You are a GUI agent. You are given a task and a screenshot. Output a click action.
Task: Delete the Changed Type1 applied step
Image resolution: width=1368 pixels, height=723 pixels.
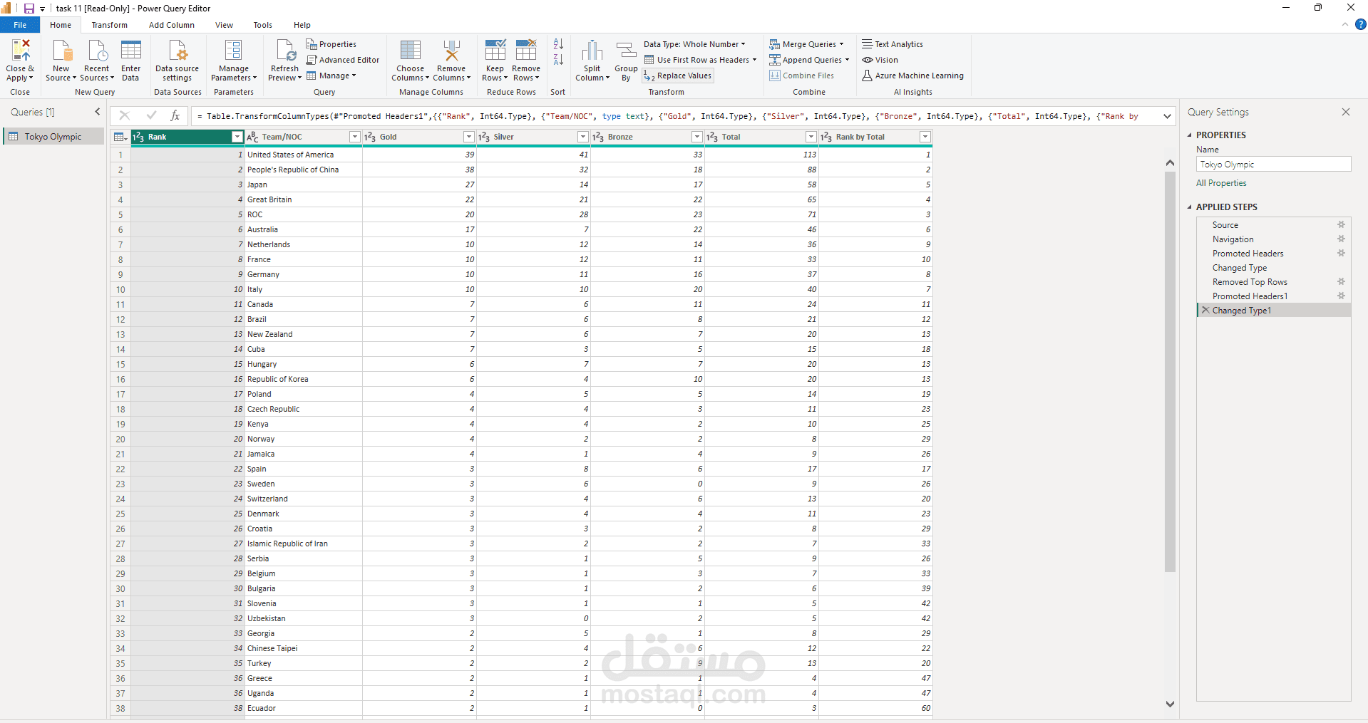[x=1205, y=310]
